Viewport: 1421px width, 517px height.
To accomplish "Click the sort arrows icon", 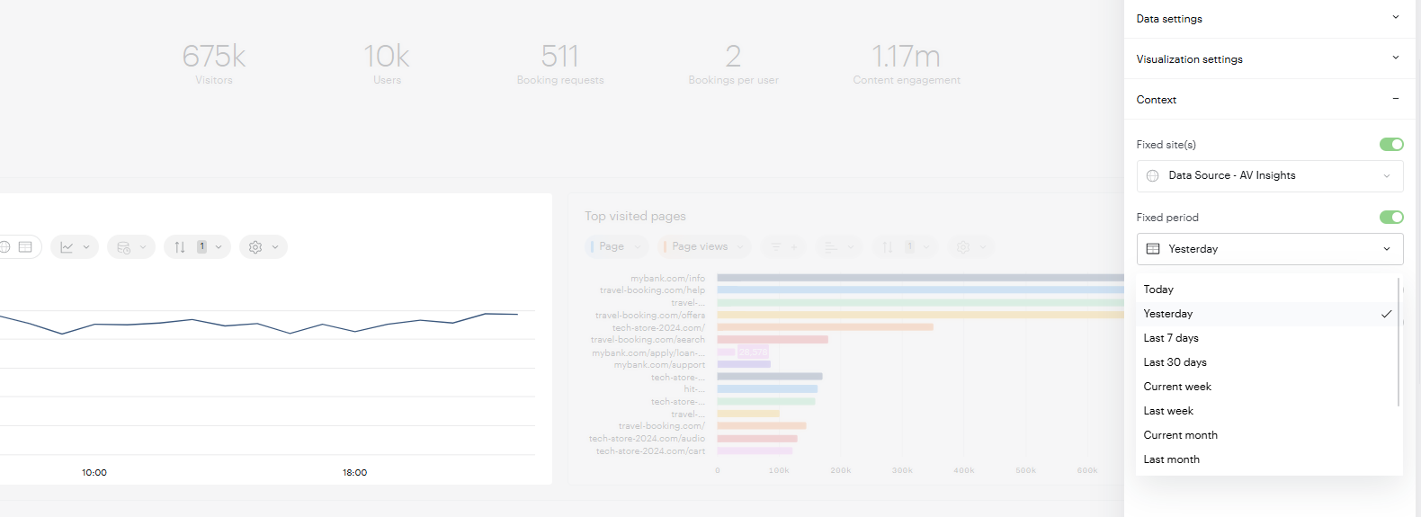I will point(180,247).
